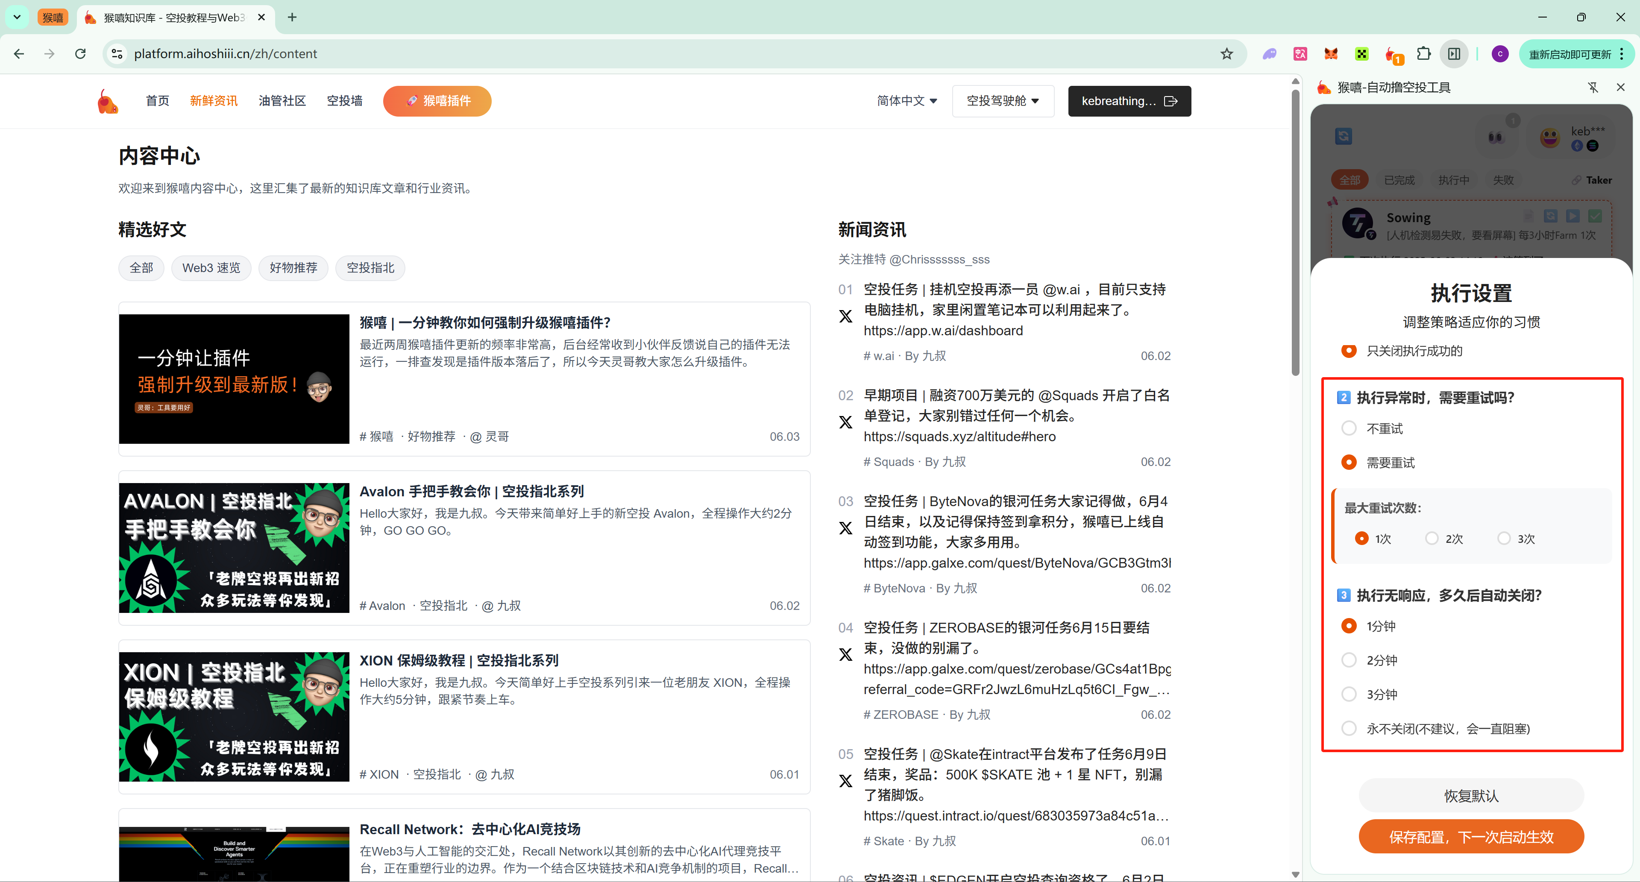Open 空投墙 navigation item
This screenshot has width=1640, height=882.
(x=344, y=100)
